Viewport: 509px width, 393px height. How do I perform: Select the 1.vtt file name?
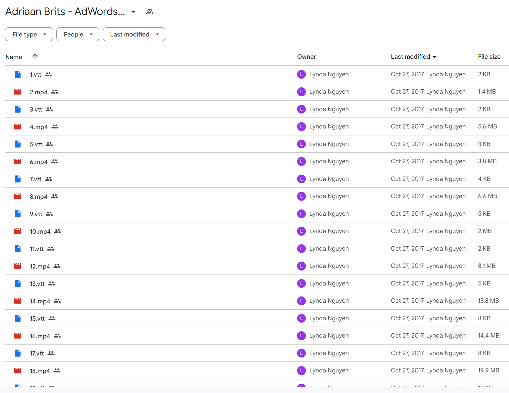[36, 75]
